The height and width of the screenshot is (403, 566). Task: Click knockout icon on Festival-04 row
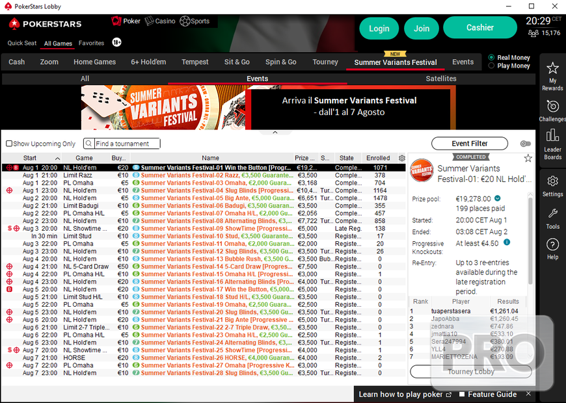coord(9,190)
